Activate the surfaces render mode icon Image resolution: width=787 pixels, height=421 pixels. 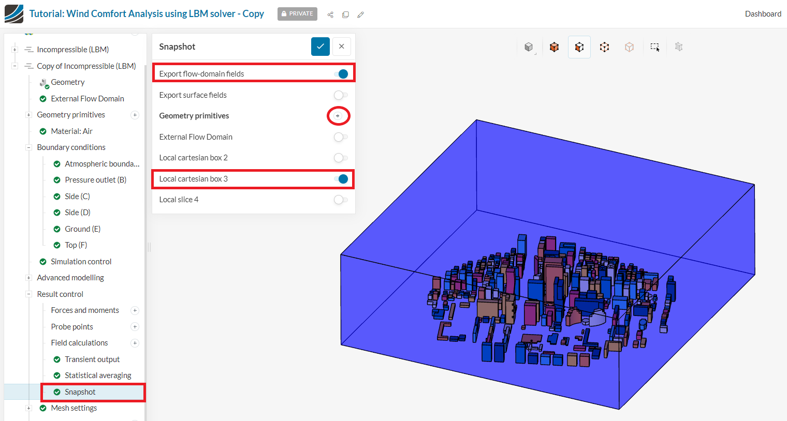coord(554,47)
